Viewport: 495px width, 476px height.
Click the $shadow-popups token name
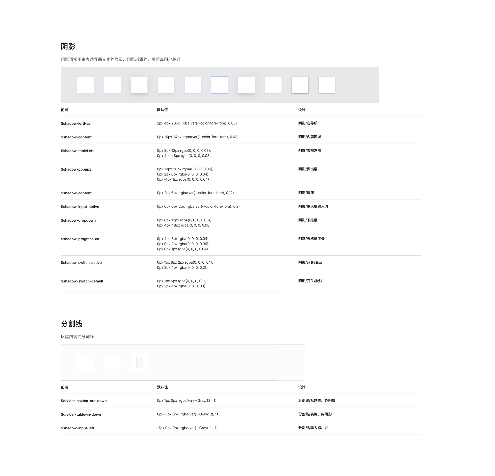click(x=76, y=169)
